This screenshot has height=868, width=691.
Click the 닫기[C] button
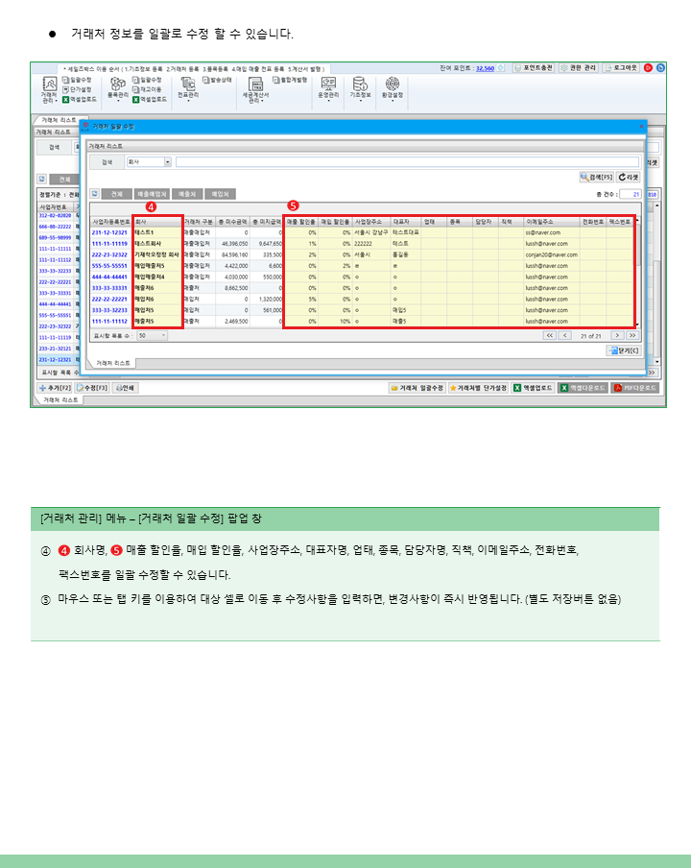pyautogui.click(x=624, y=350)
